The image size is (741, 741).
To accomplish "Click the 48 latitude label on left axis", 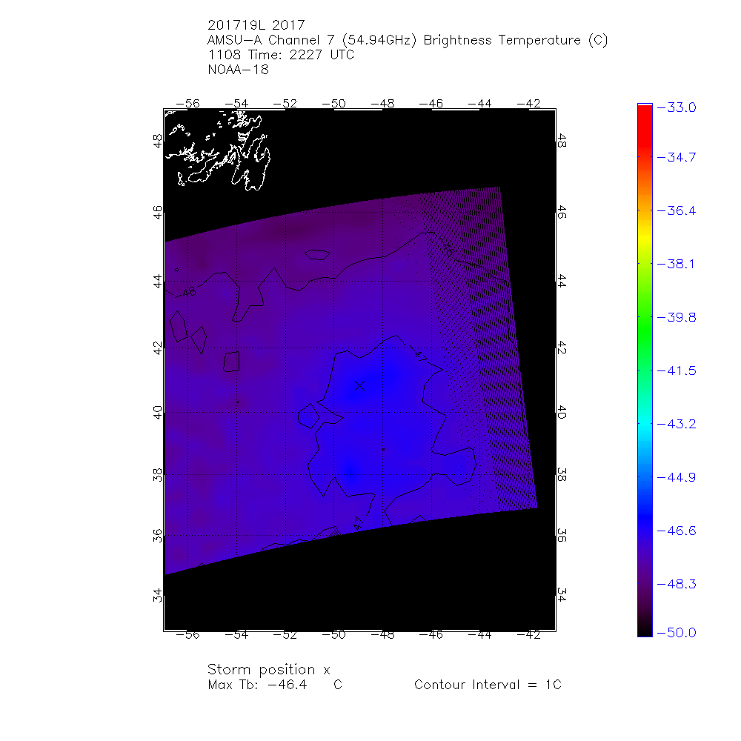I will [x=157, y=141].
